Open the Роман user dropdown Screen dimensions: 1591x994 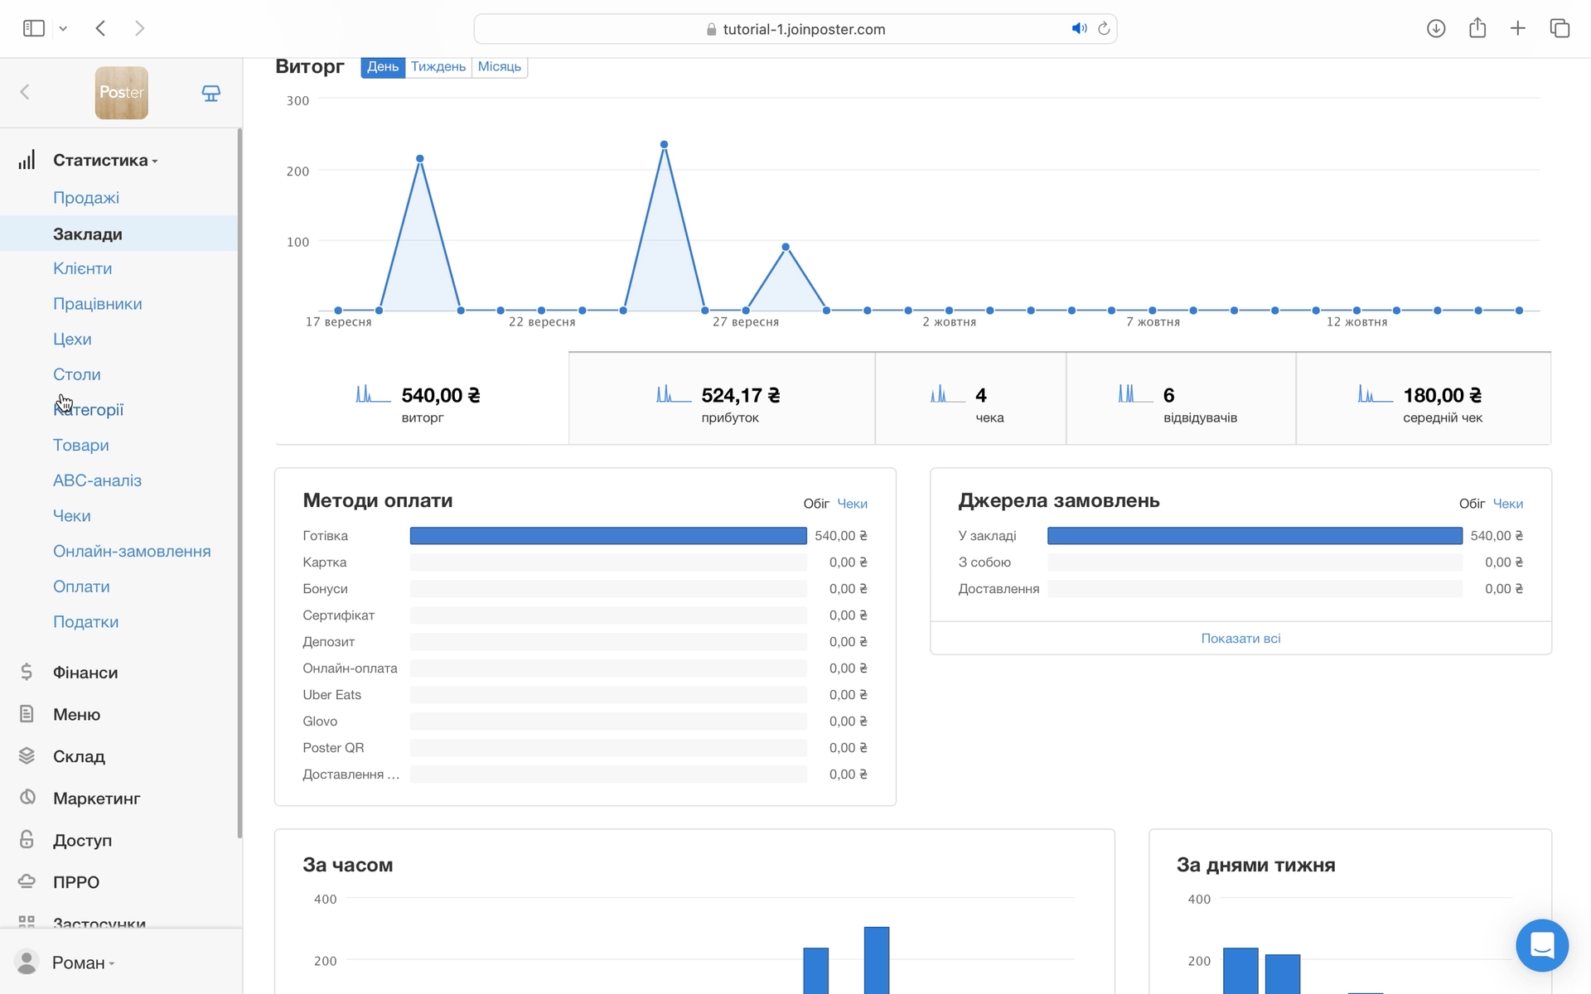coord(82,963)
